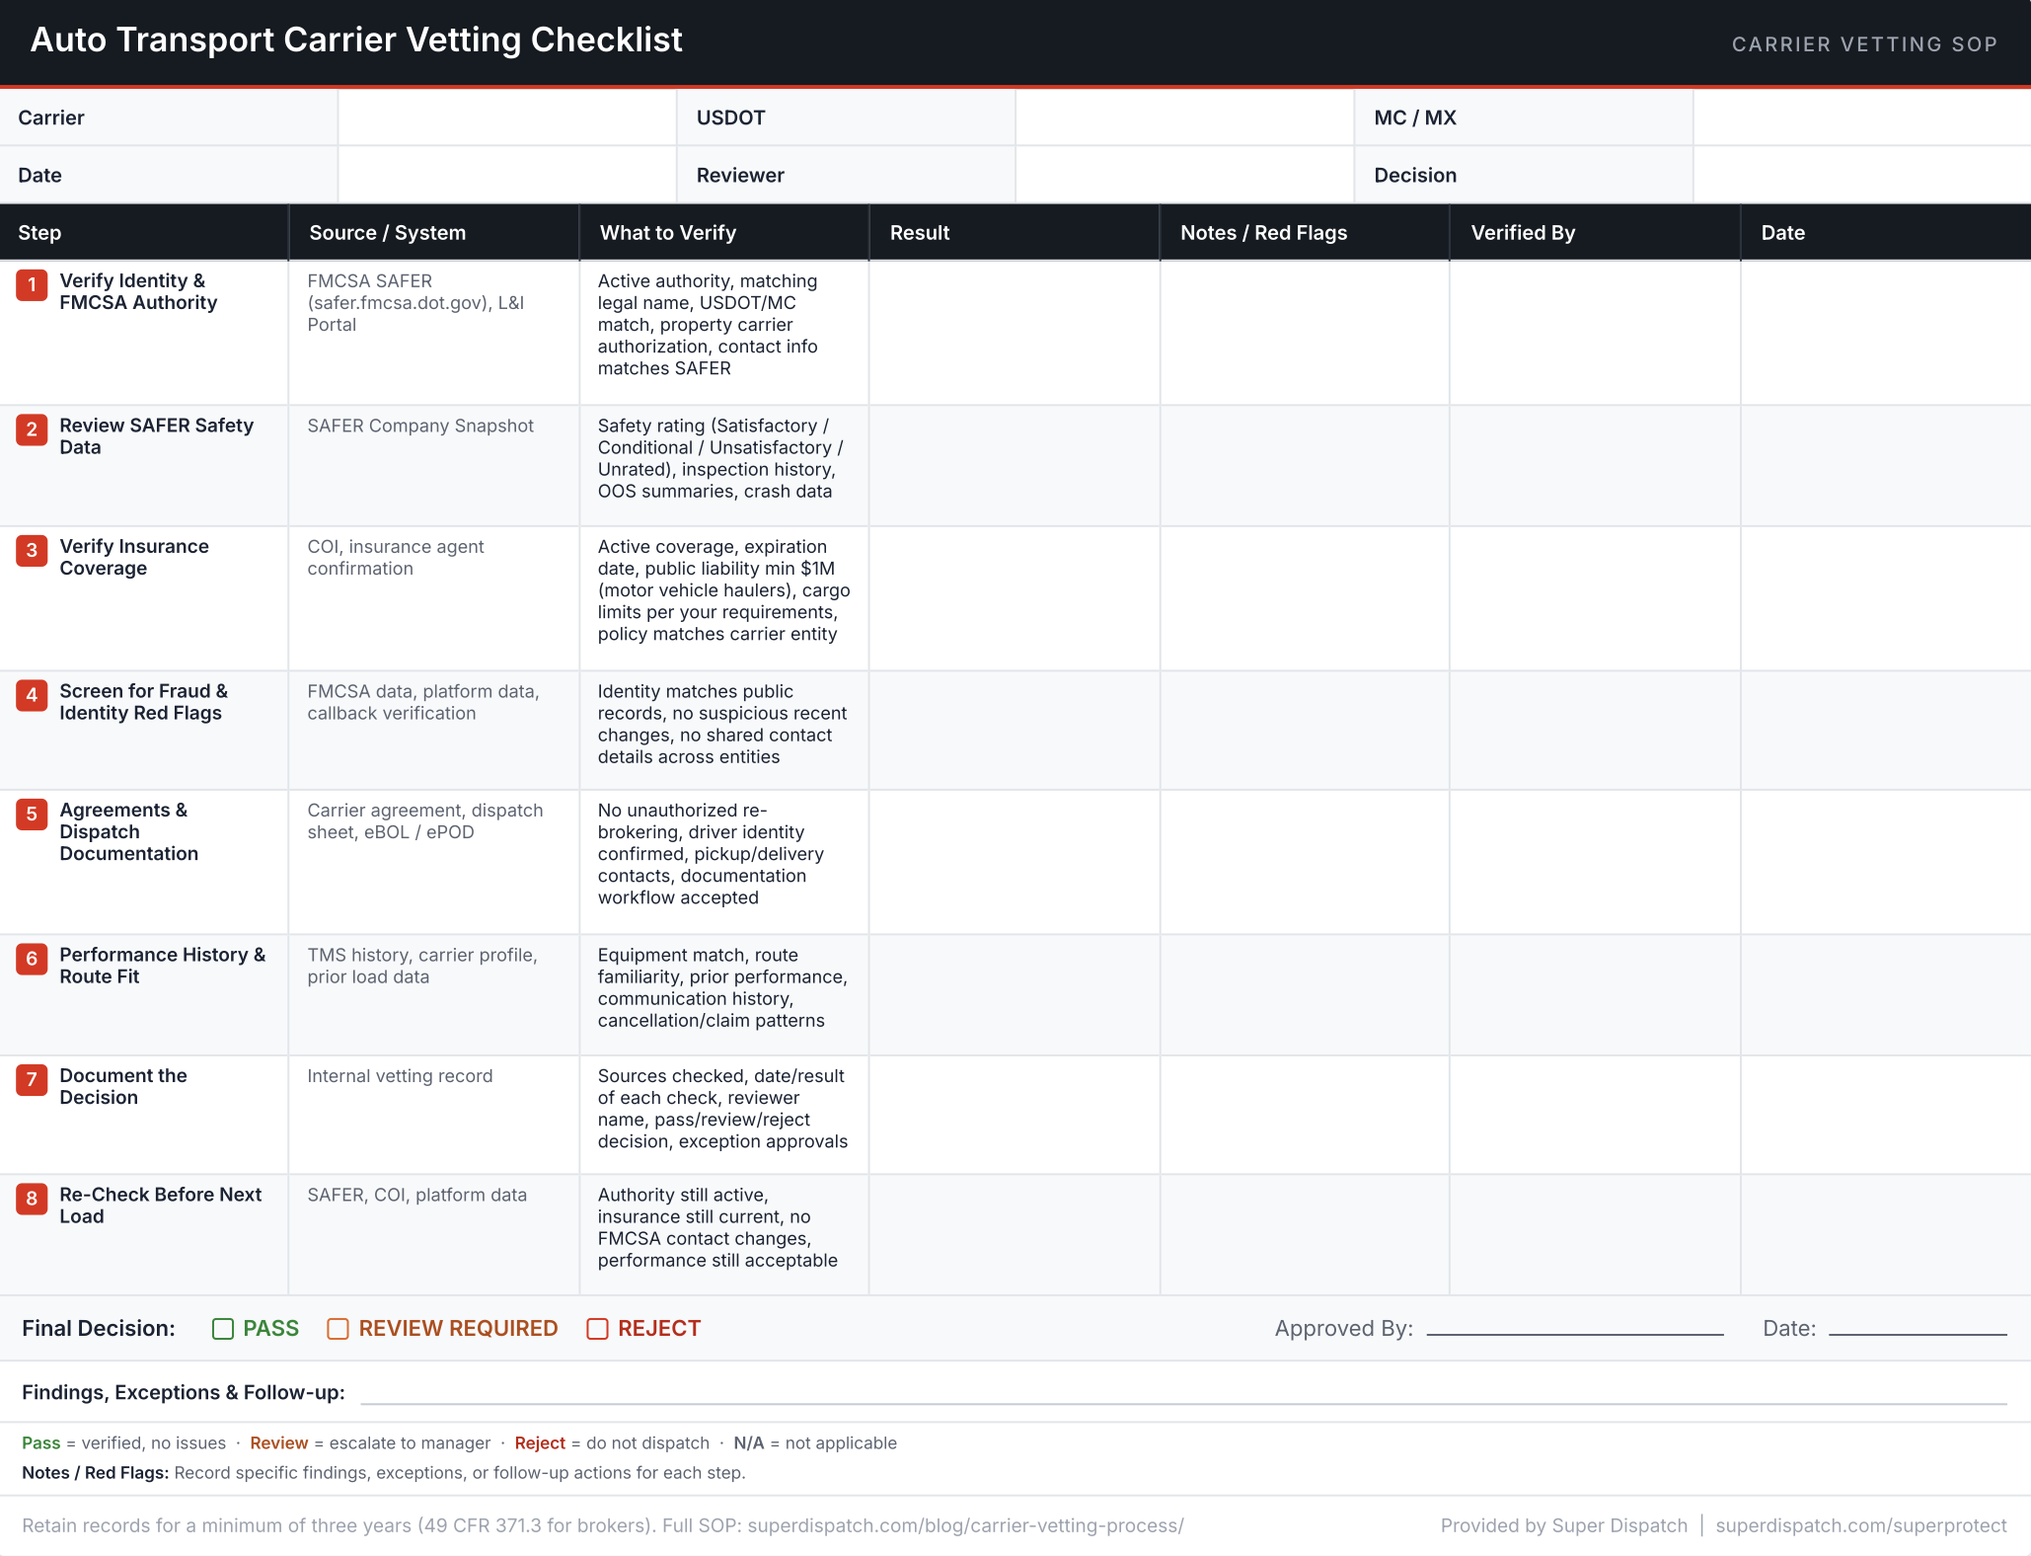
Task: Click Internal vetting record source text
Action: 400,1076
